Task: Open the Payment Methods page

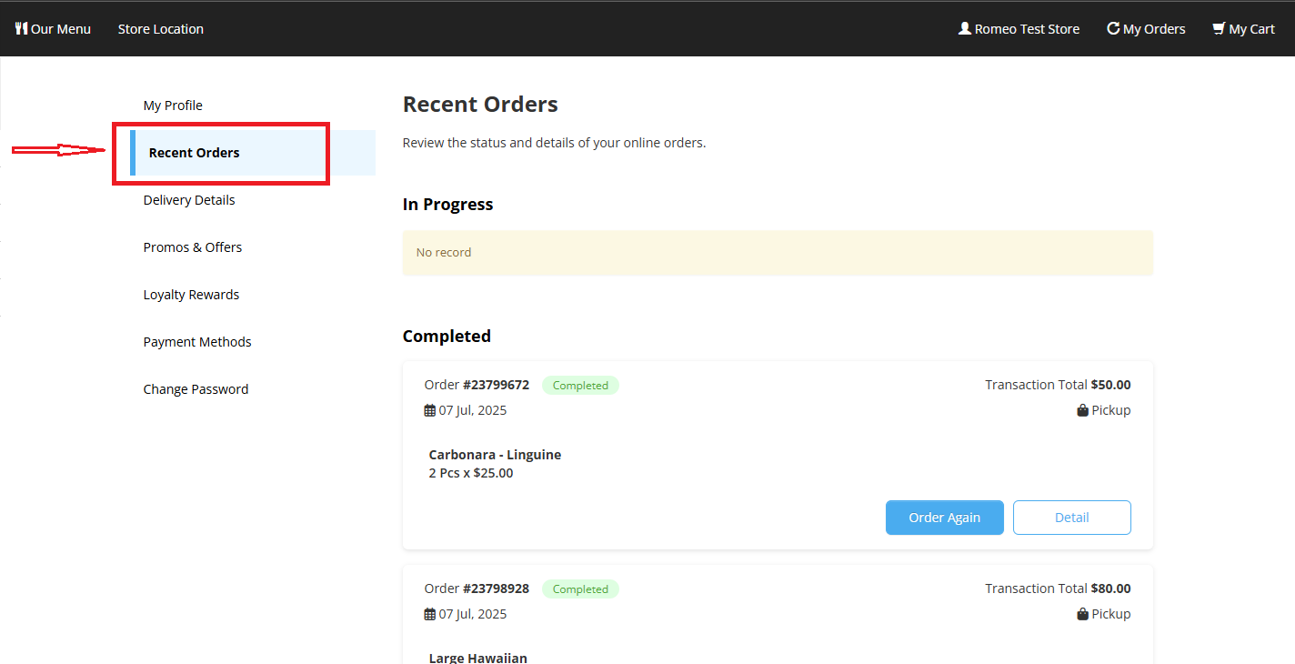Action: (x=196, y=341)
